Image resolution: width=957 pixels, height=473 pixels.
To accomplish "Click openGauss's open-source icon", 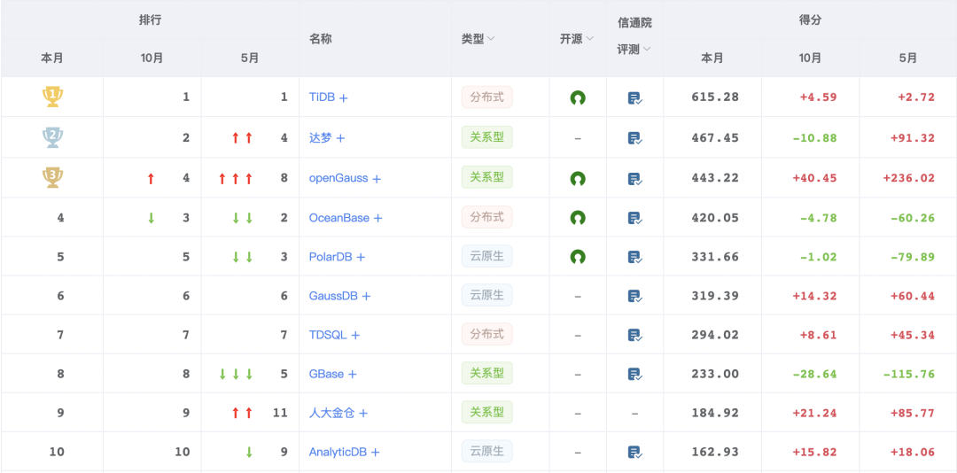I will 578,178.
